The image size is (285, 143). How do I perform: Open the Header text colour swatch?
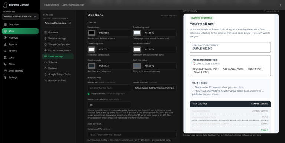(x=137, y=50)
